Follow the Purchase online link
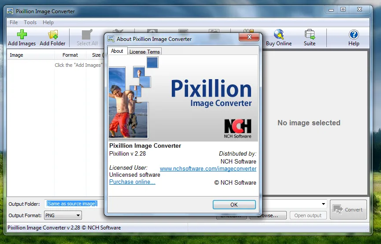Screen dimensions: 381x244 132,182
